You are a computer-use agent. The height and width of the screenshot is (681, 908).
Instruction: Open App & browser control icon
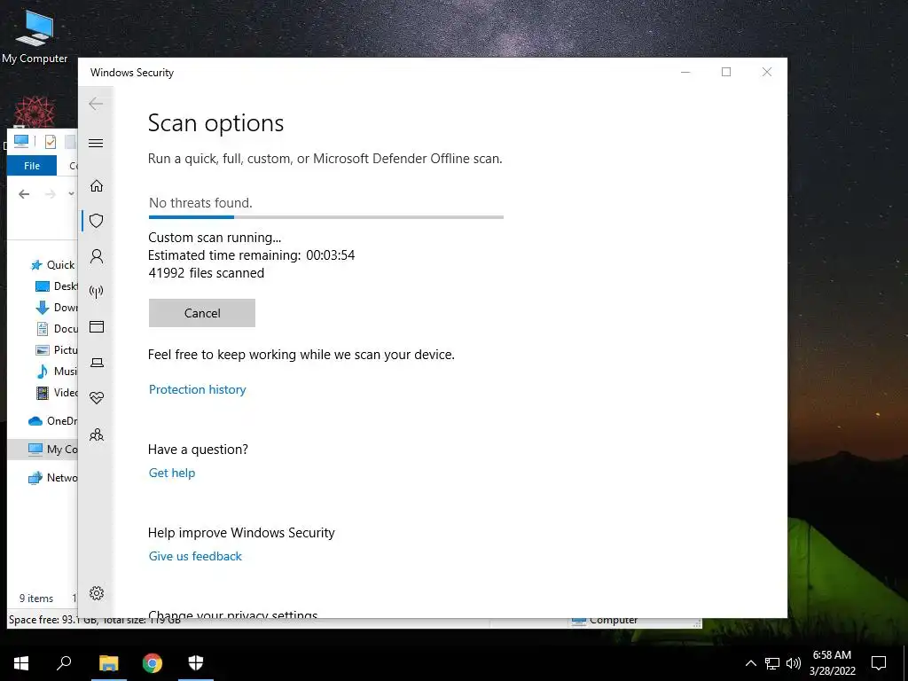coord(96,327)
